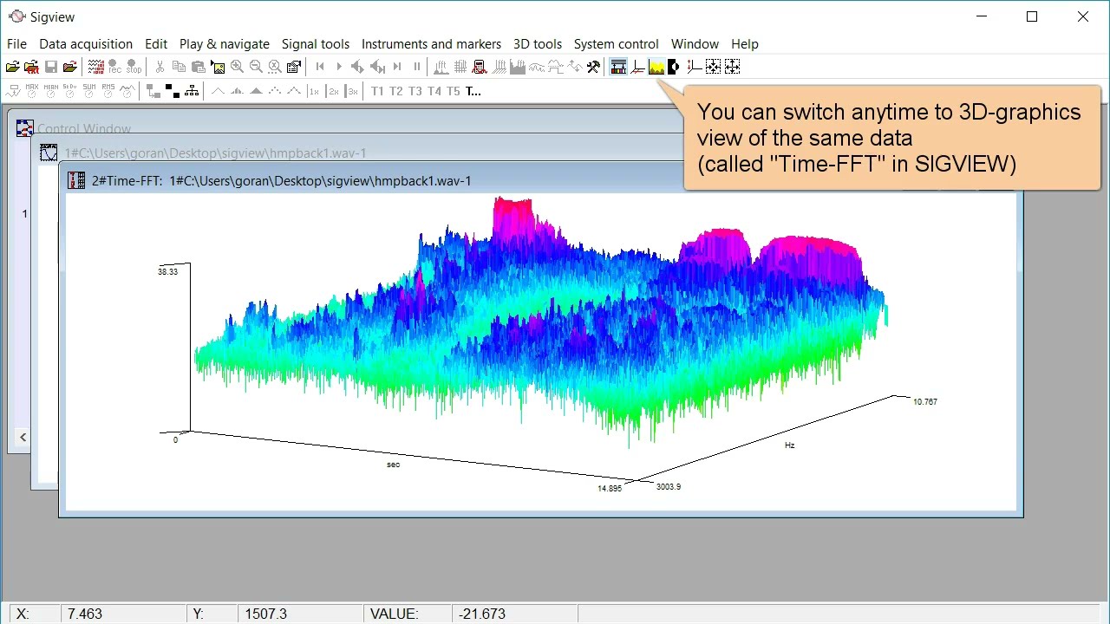Open the Signal tools menu
The height and width of the screenshot is (624, 1110).
(x=316, y=44)
